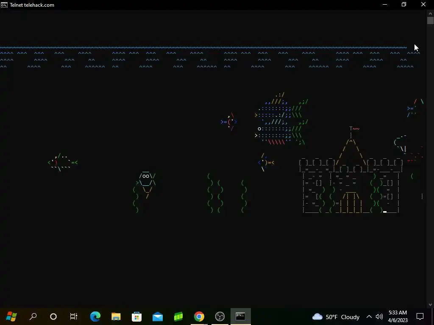Viewport: 434px width, 325px height.
Task: Open Task View on taskbar
Action: (74, 317)
